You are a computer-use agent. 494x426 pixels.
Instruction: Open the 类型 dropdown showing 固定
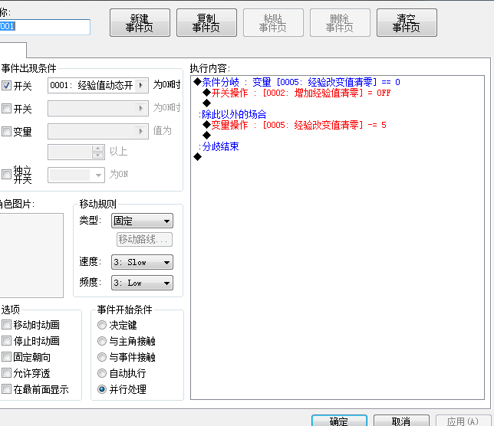pos(142,221)
